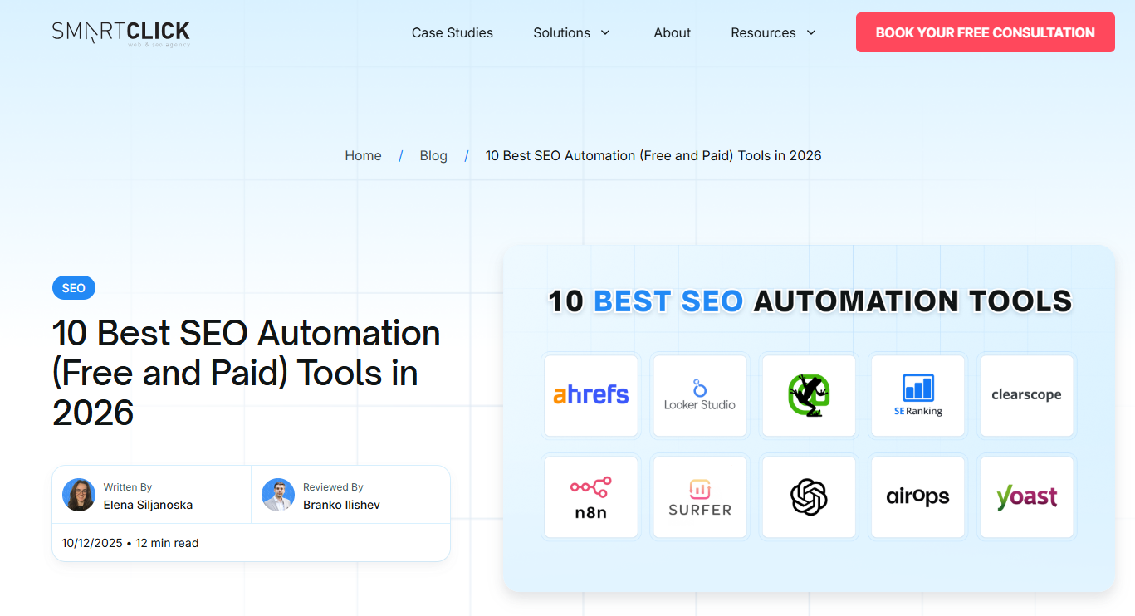Expand the Solutions dropdown chevron
Viewport: 1135px width, 616px height.
[x=605, y=33]
